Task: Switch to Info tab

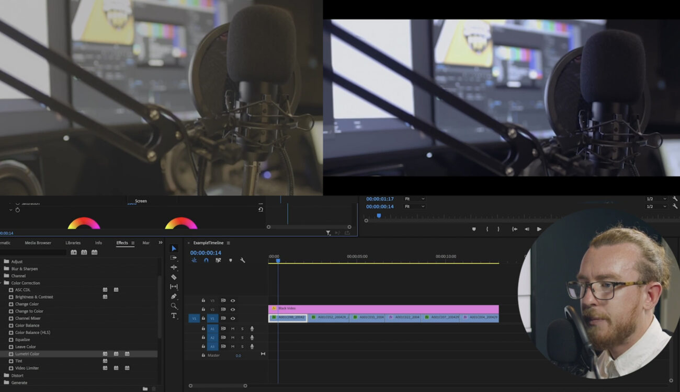Action: [98, 243]
